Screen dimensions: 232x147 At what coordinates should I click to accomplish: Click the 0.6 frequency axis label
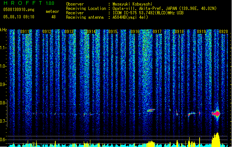(3, 140)
